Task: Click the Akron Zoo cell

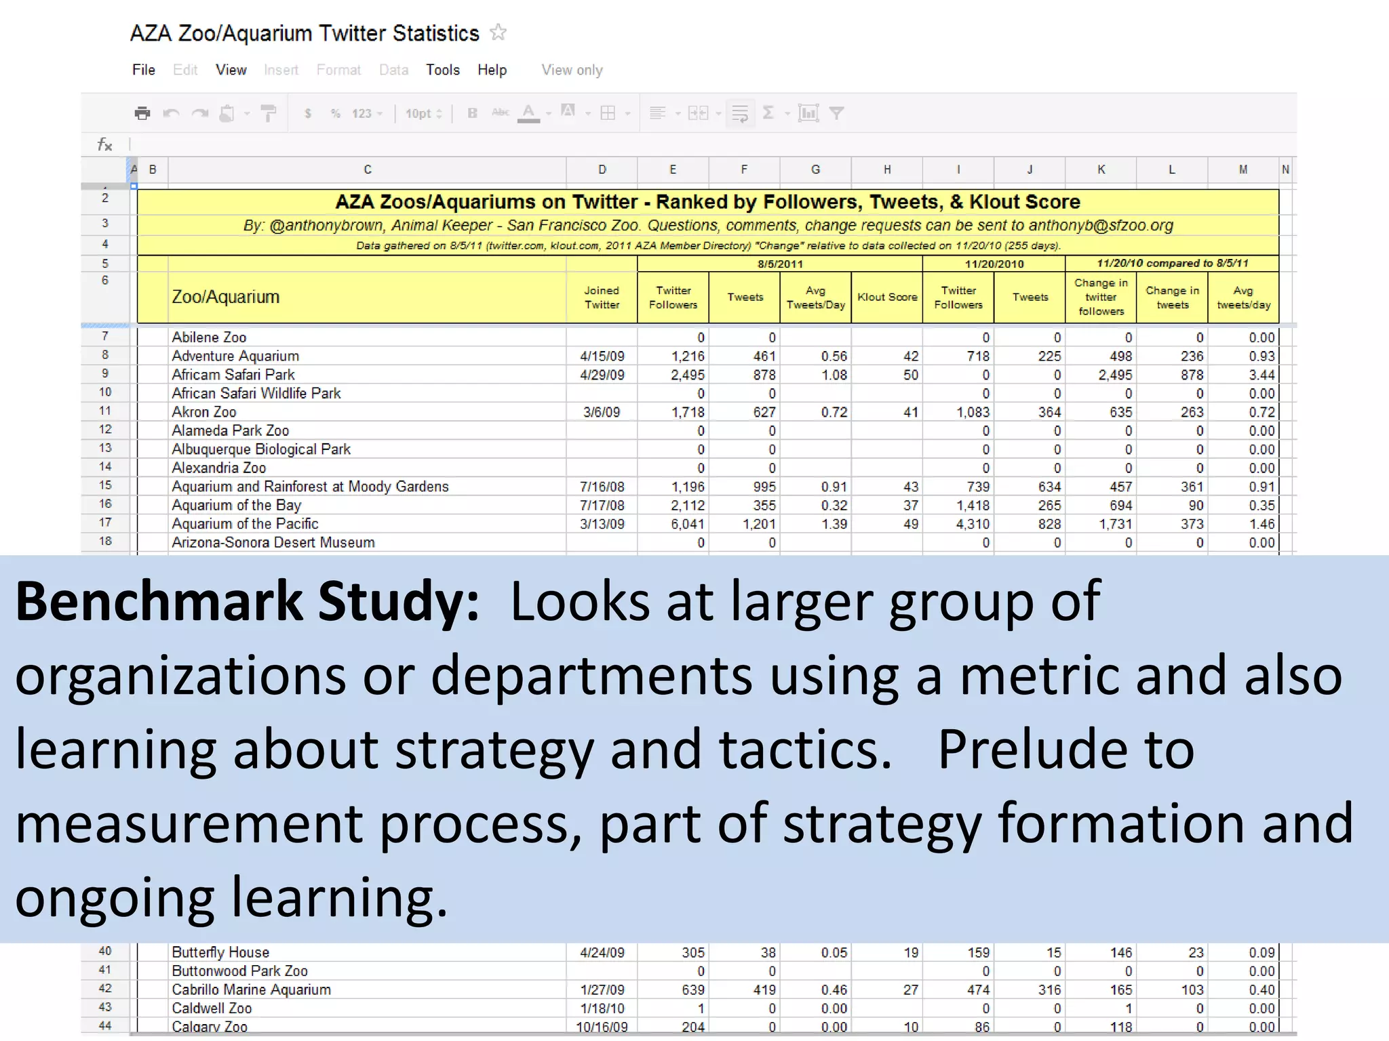Action: tap(367, 411)
